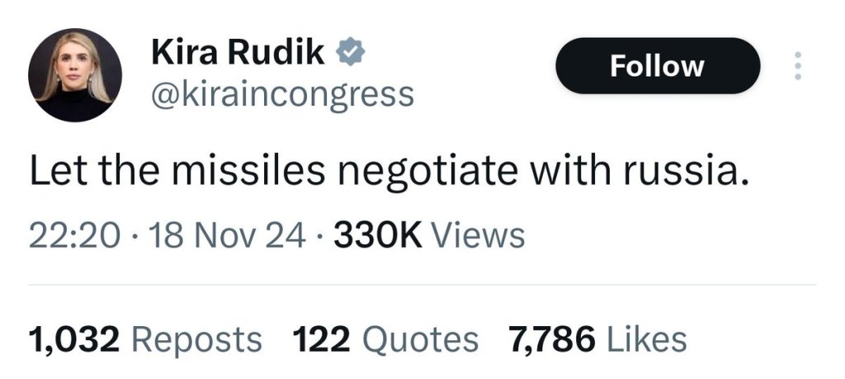Open the @kiraincongress handle link
Screen dimensions: 845x379
click(x=282, y=95)
